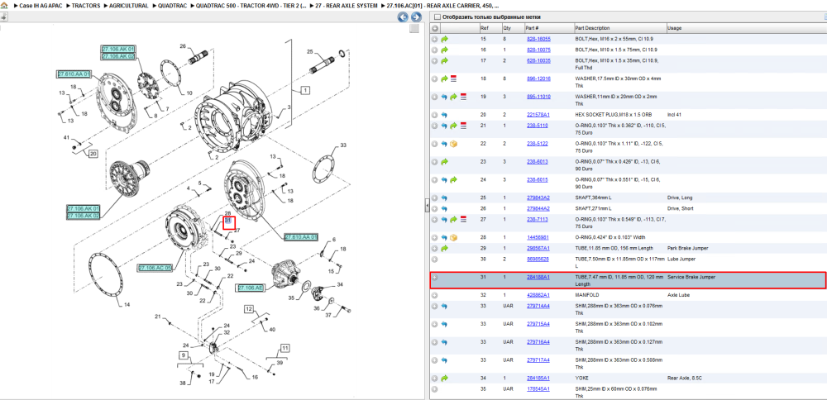The image size is (827, 400).
Task: Enable 'Отобразить только выбранные метки' checkbox
Action: click(x=437, y=17)
